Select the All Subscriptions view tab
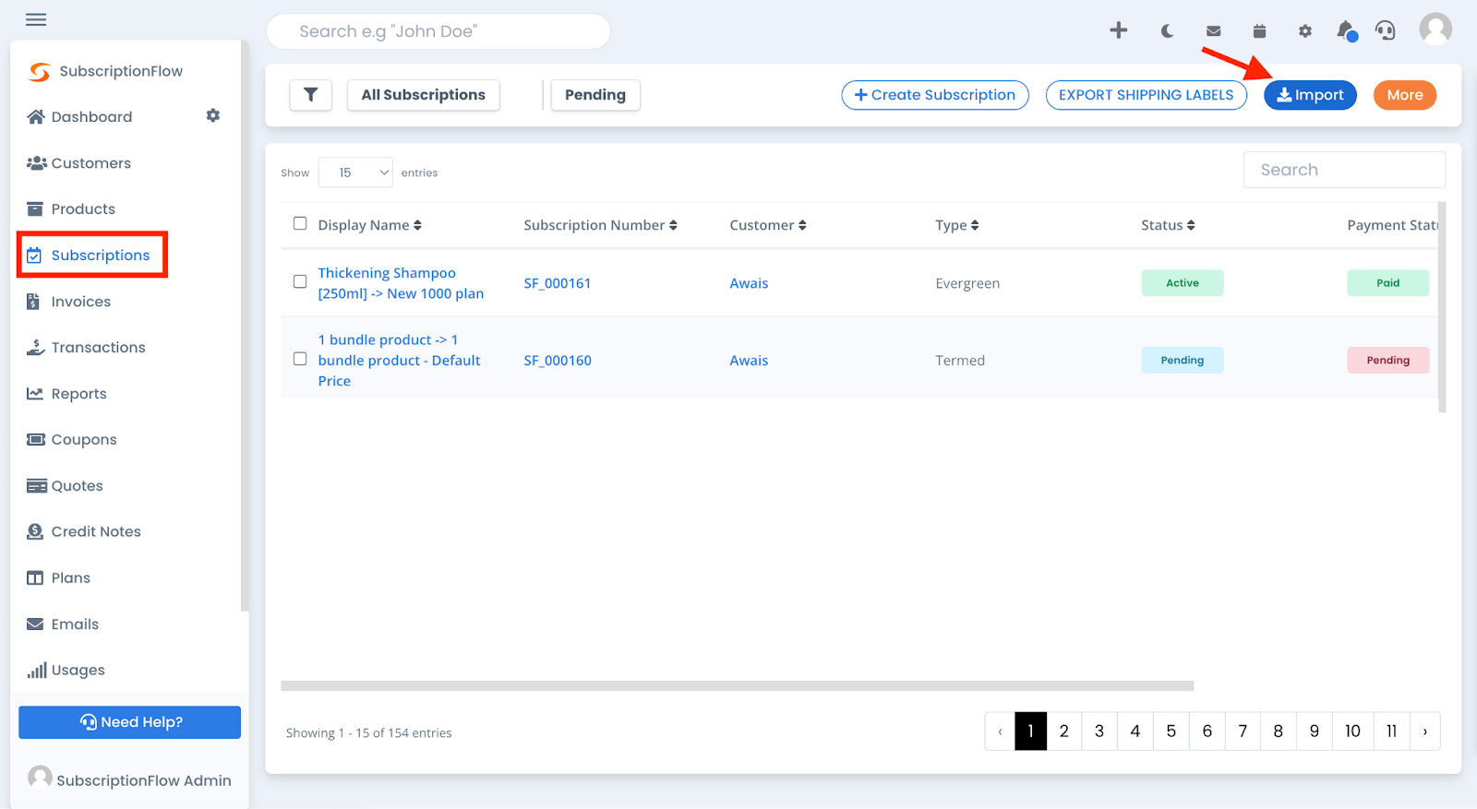1477x809 pixels. [x=424, y=95]
